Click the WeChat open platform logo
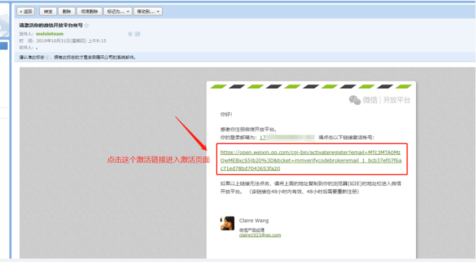The width and height of the screenshot is (476, 262). coord(379,100)
